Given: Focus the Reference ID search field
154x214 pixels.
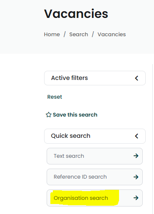Looking at the screenshot, I should (x=94, y=177).
